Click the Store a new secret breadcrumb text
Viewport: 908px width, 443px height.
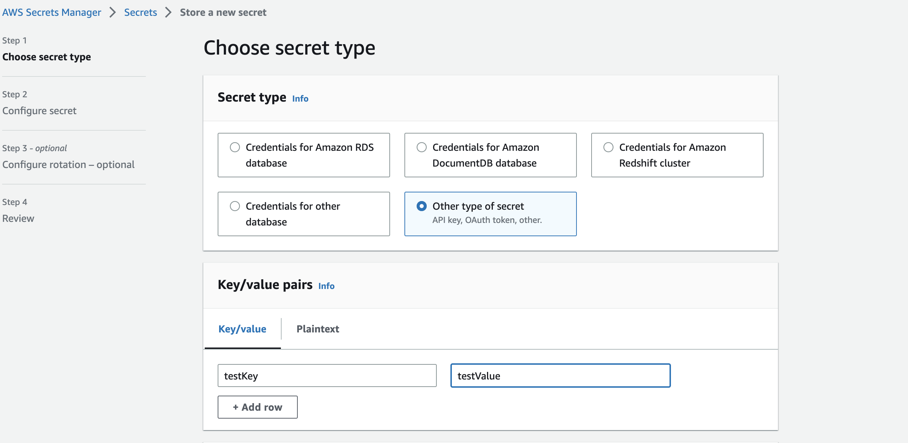coord(223,12)
